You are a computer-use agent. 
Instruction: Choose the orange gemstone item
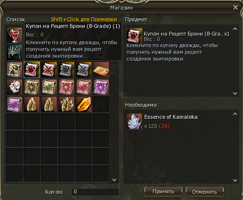(x=84, y=104)
